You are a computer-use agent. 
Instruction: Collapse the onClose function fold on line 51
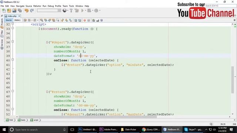click(x=13, y=109)
